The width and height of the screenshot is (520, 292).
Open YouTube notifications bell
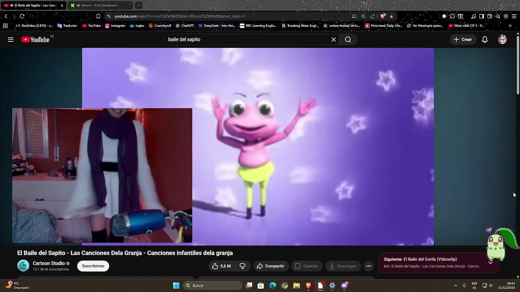pyautogui.click(x=485, y=39)
